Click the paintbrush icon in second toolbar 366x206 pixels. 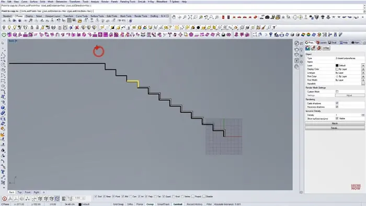[x=264, y=28]
